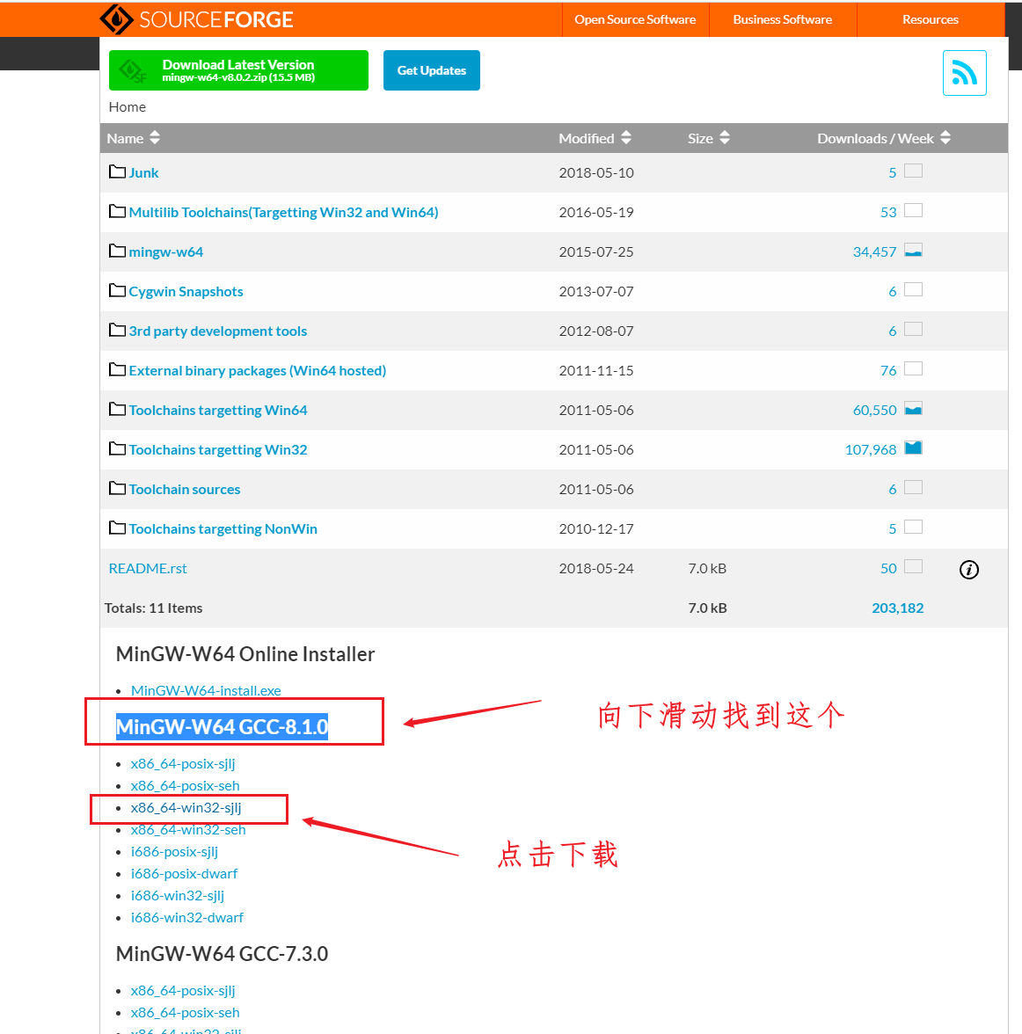This screenshot has height=1034, width=1022.
Task: Open download stats chart for Toolchains targetting Win32
Action: point(913,448)
